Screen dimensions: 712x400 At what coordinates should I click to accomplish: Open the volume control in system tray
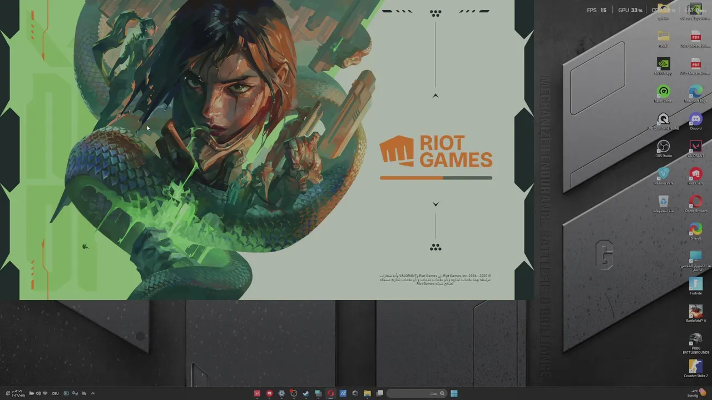coord(38,393)
